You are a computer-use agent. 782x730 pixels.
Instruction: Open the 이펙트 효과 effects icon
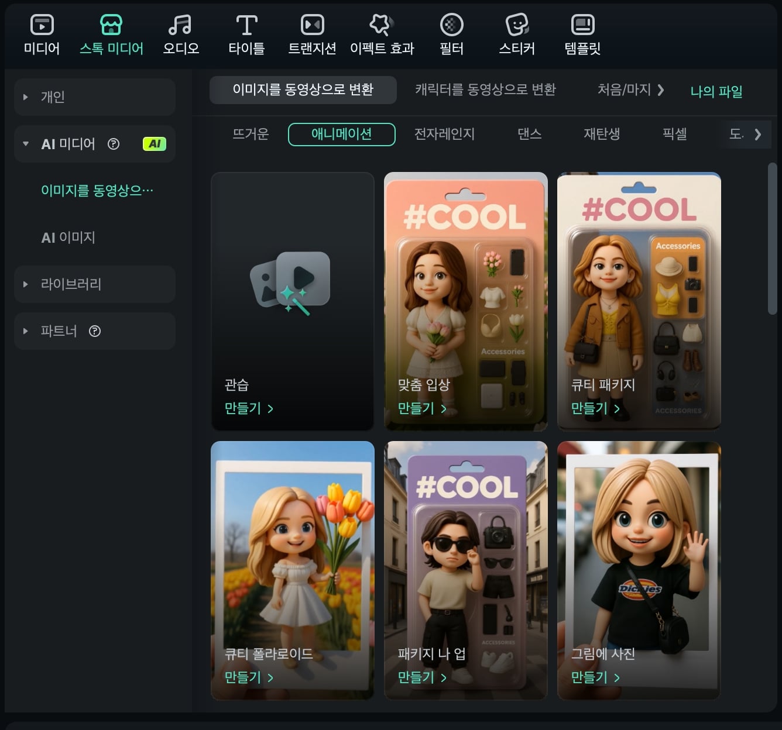(x=382, y=25)
